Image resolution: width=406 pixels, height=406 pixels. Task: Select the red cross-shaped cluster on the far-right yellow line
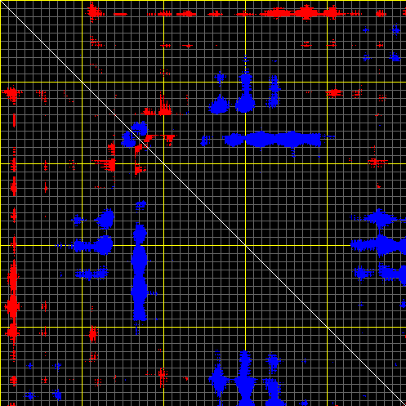click(377, 162)
